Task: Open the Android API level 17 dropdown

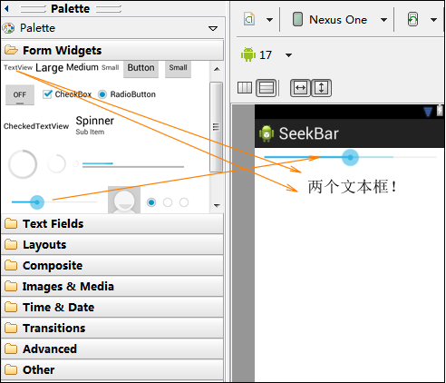Action: point(288,55)
